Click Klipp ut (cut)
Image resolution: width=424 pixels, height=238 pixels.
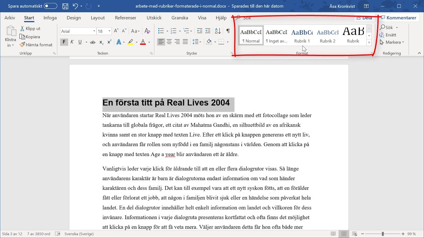pyautogui.click(x=30, y=28)
